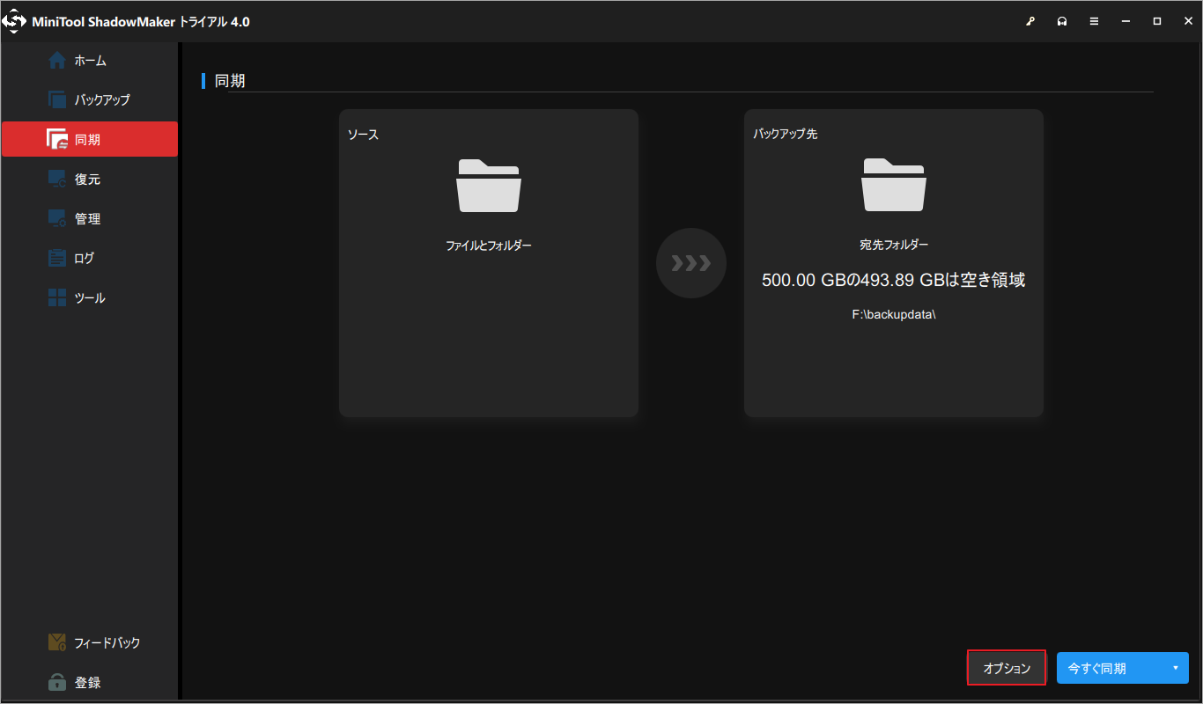Click the 登録 lock icon
The image size is (1203, 704).
(x=58, y=682)
